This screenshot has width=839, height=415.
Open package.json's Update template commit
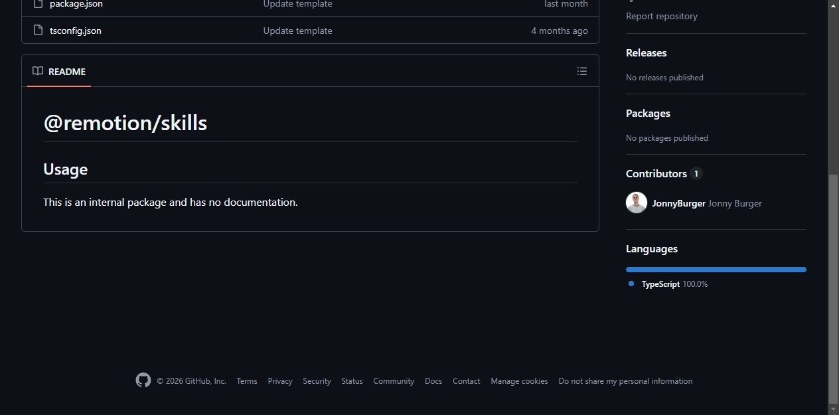tap(298, 4)
